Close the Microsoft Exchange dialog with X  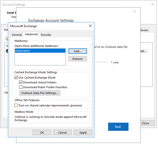pos(90,26)
